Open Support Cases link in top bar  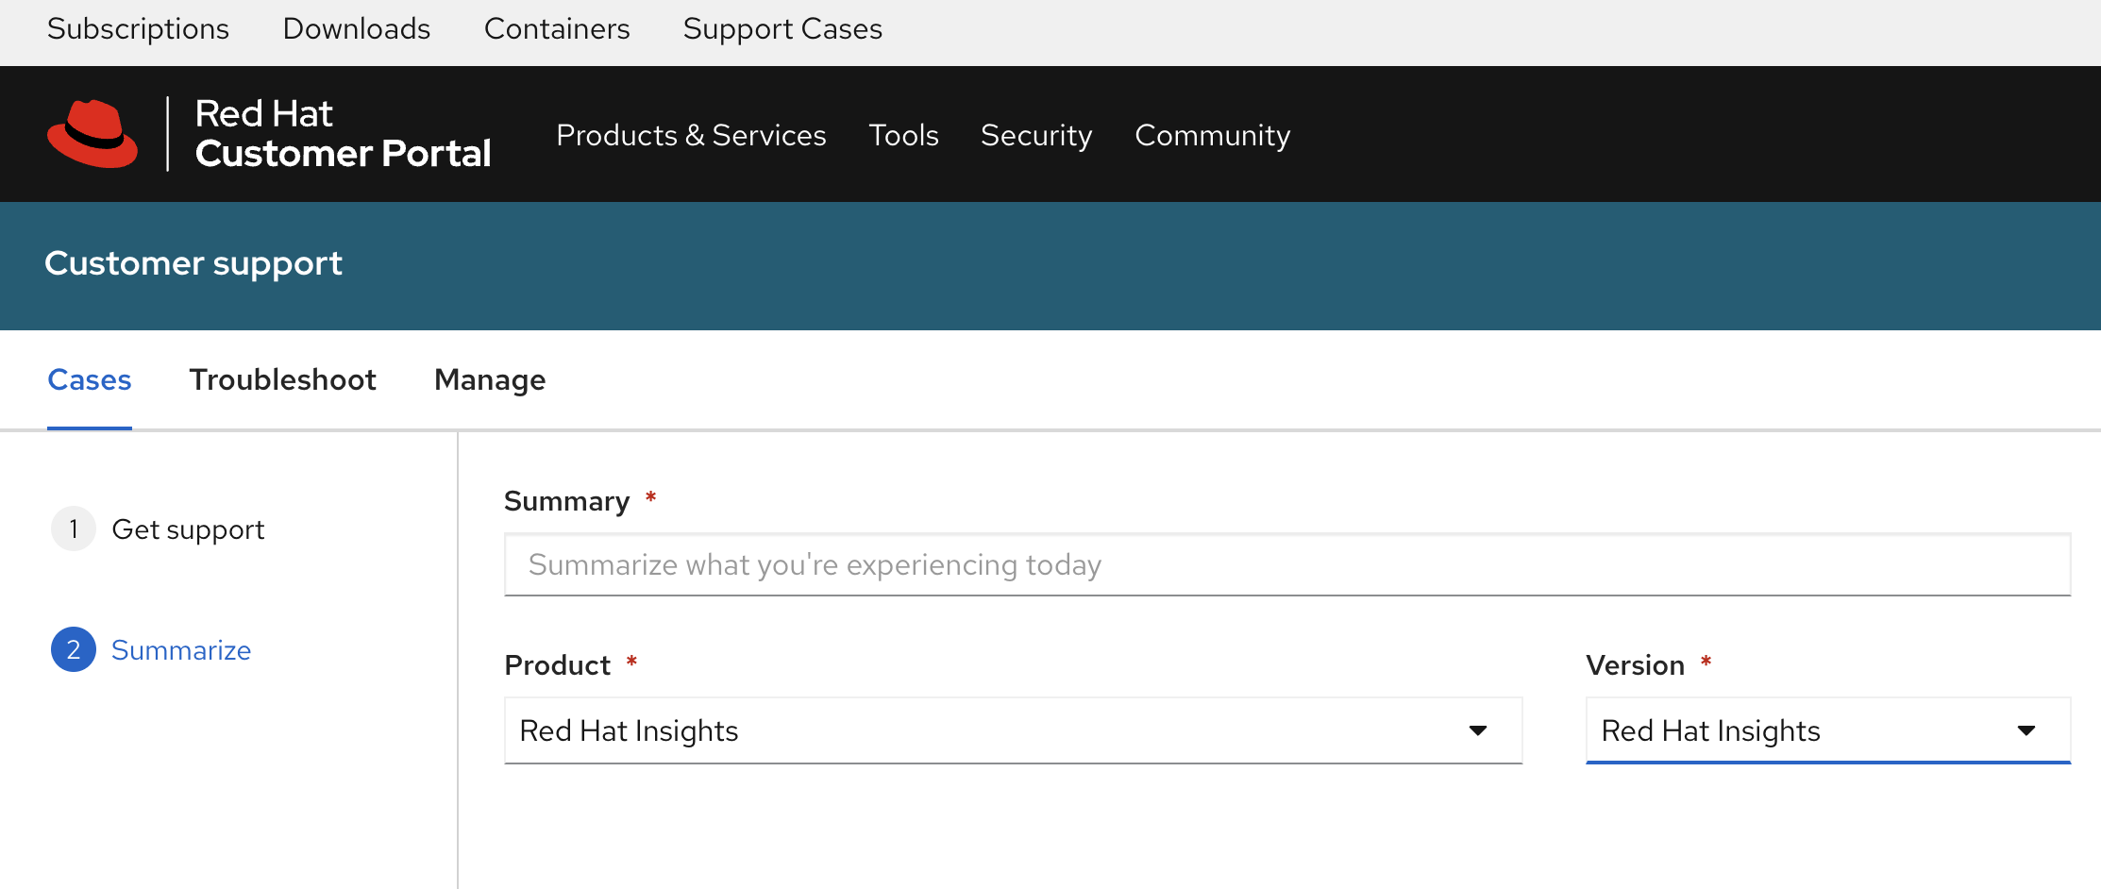pos(782,29)
